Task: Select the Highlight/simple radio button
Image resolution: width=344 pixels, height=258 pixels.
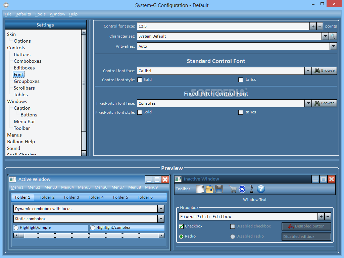Action: click(16, 228)
